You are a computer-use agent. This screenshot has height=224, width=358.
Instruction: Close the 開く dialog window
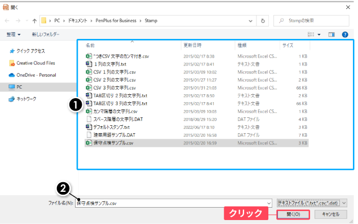348,7
